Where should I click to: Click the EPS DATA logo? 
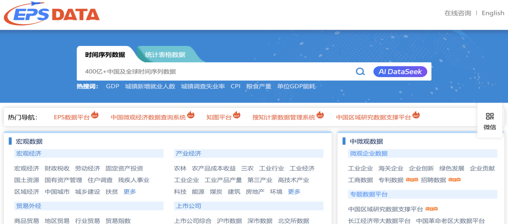52,15
